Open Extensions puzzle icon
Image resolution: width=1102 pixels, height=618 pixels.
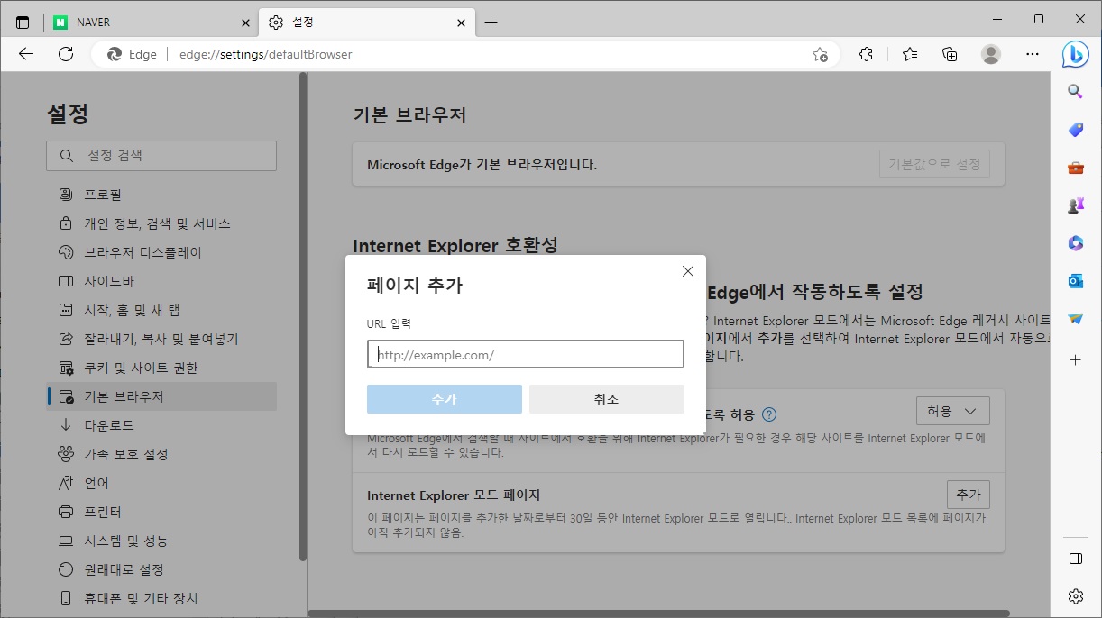click(x=867, y=54)
